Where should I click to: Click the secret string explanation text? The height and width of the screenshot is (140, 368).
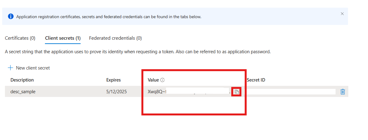(x=138, y=52)
